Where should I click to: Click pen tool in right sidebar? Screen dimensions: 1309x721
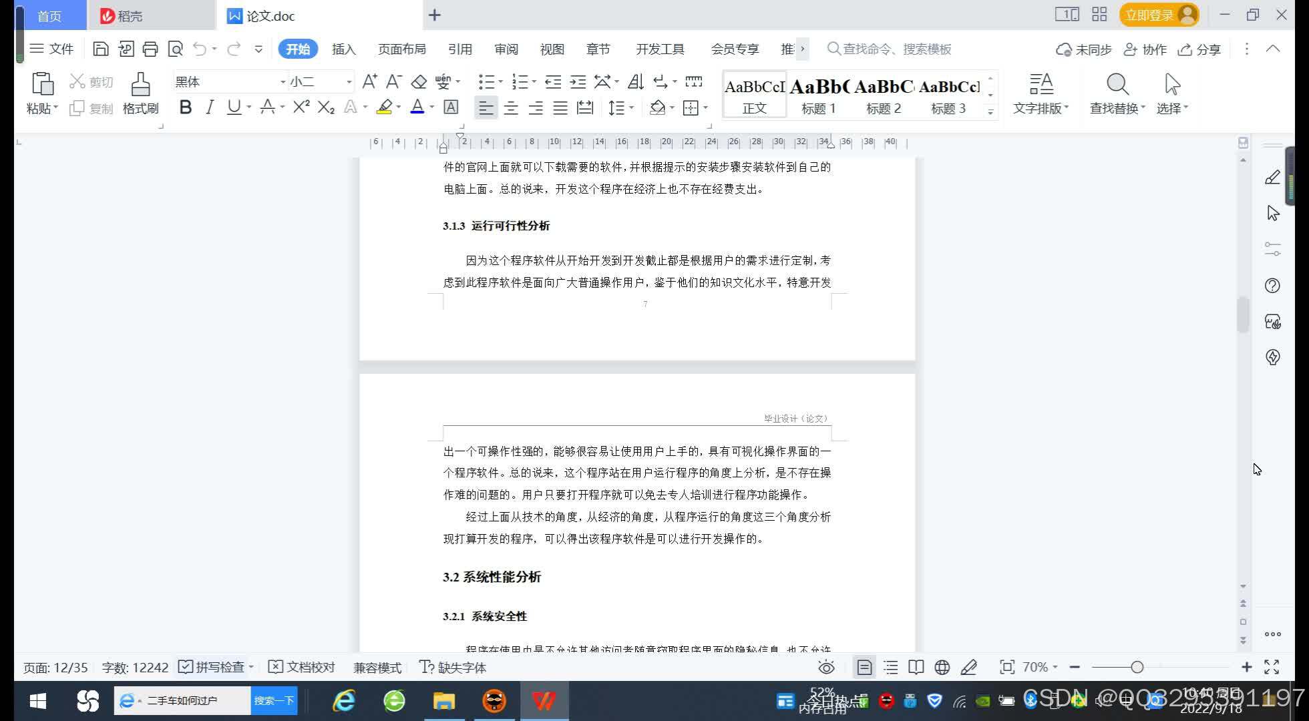pyautogui.click(x=1273, y=178)
